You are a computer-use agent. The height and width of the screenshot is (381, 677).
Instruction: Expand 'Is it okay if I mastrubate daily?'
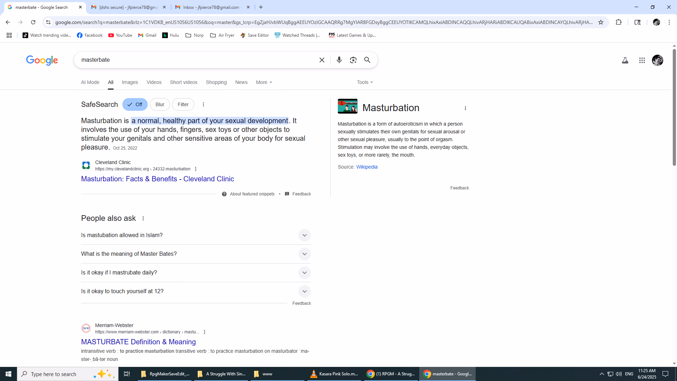tap(196, 273)
